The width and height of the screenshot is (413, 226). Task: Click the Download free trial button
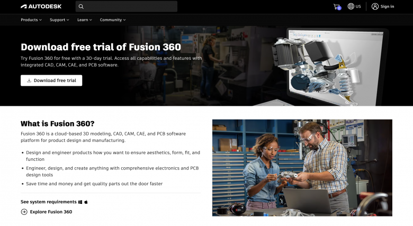[51, 80]
